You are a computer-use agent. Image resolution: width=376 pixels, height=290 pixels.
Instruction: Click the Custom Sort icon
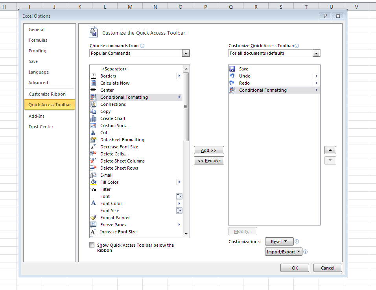(x=93, y=126)
